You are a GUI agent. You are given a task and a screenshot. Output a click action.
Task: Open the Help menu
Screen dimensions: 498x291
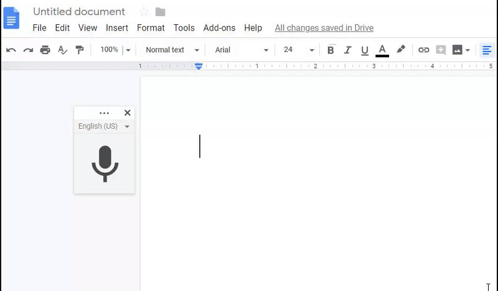coord(253,28)
